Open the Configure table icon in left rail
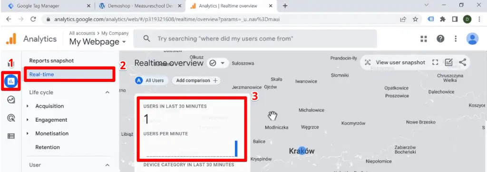This screenshot has height=172, width=487. [x=11, y=136]
